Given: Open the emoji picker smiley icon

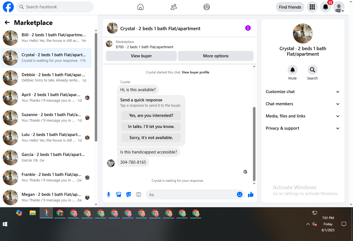Looking at the screenshot, I should (240, 194).
